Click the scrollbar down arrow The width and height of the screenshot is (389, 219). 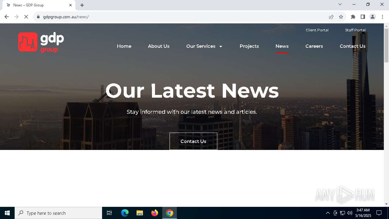click(x=386, y=204)
